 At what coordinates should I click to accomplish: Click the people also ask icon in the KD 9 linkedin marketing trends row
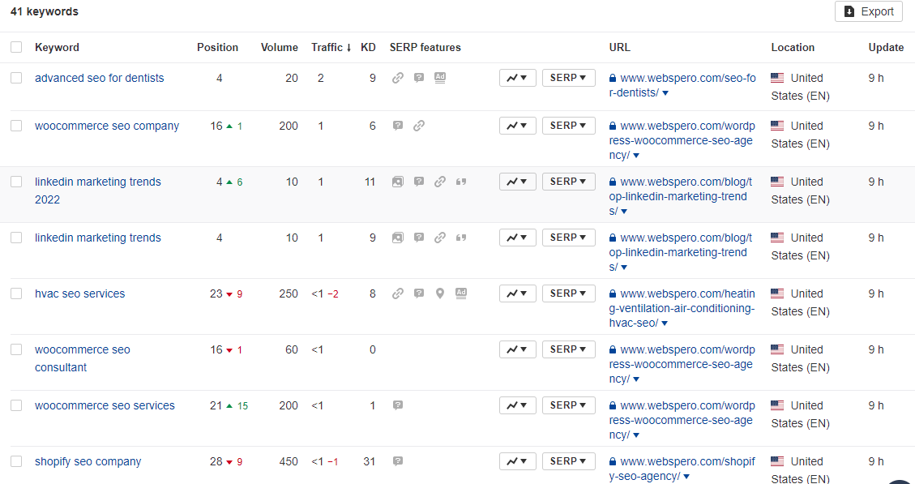tap(418, 238)
